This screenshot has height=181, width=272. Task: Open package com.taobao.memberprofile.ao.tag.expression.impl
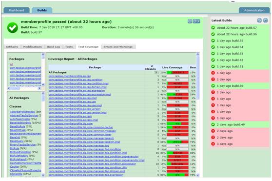79,95
